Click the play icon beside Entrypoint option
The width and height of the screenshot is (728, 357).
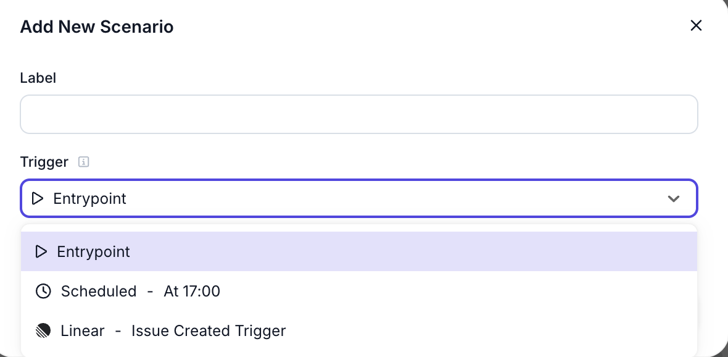click(x=41, y=251)
